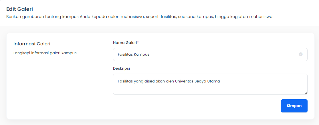
Task: Clear the Nama Galeri field with the x icon
Action: [300, 55]
